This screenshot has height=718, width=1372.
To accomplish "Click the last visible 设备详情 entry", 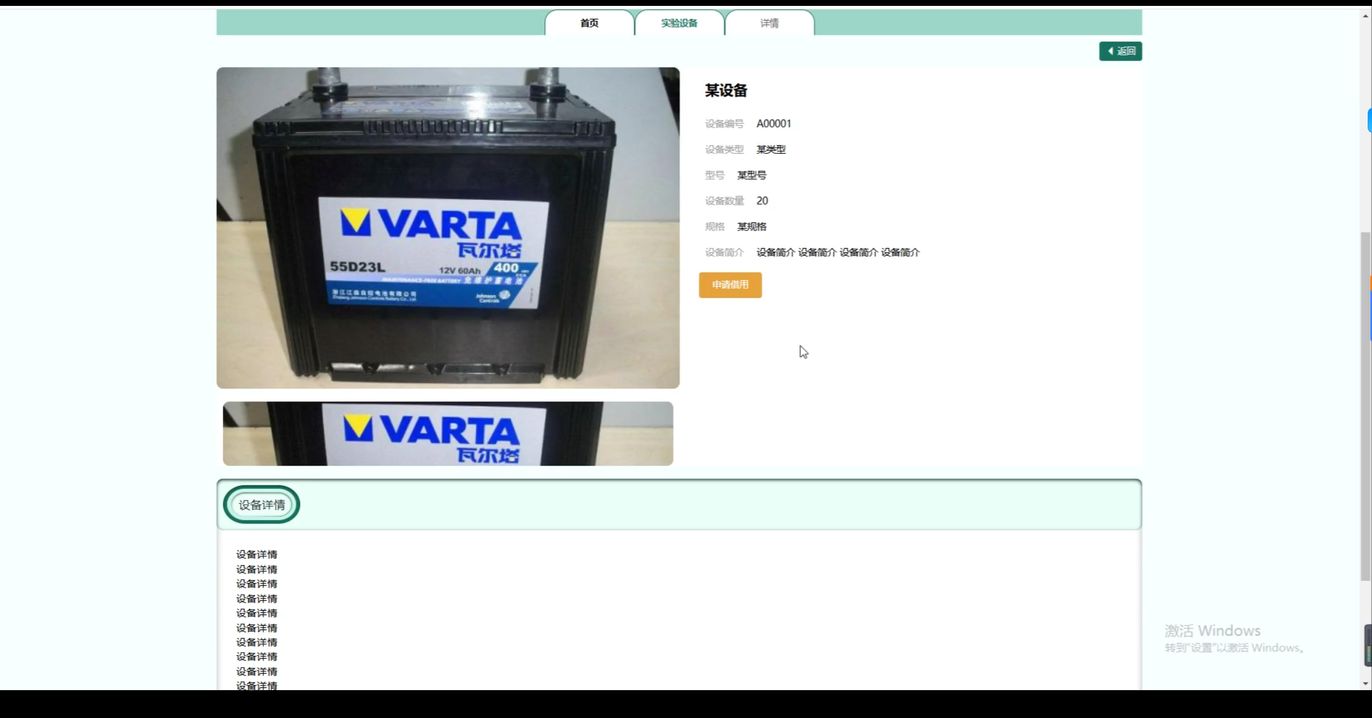I will [x=257, y=685].
